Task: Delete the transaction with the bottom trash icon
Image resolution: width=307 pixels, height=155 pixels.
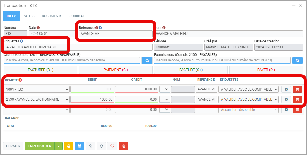Action: (x=124, y=146)
